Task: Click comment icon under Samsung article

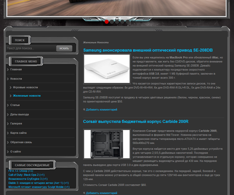Action: coord(84,110)
